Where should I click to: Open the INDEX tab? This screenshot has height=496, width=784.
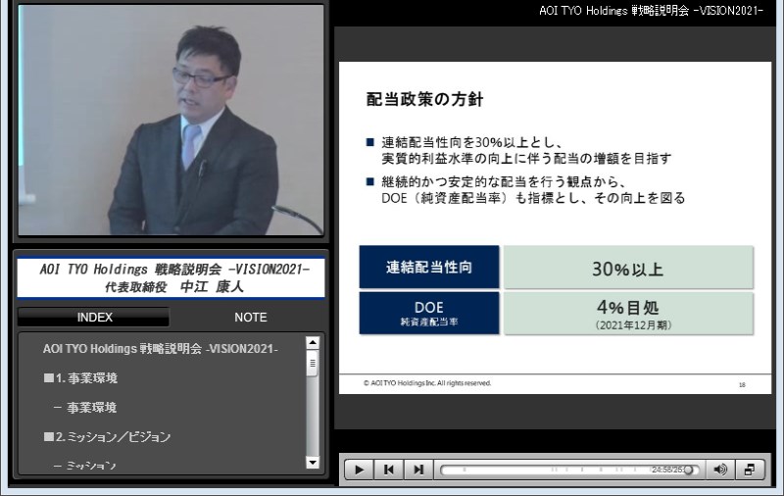tap(94, 317)
